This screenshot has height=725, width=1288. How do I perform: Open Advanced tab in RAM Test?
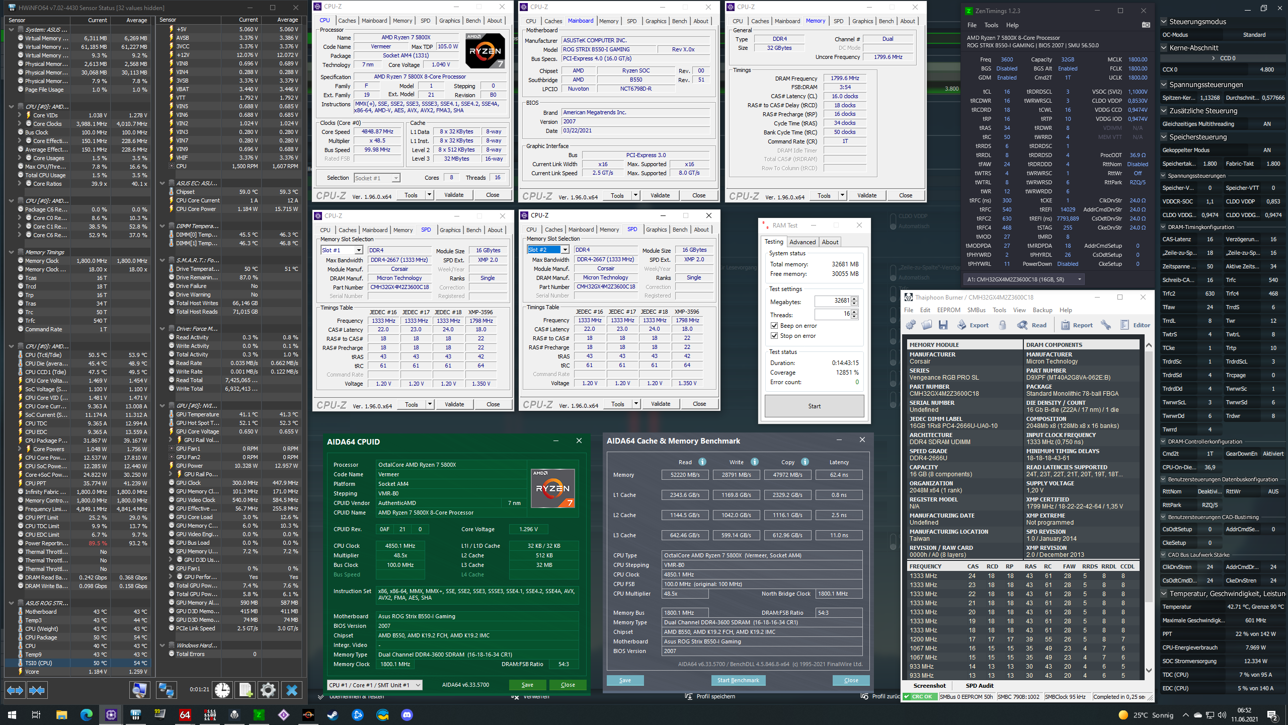click(802, 242)
